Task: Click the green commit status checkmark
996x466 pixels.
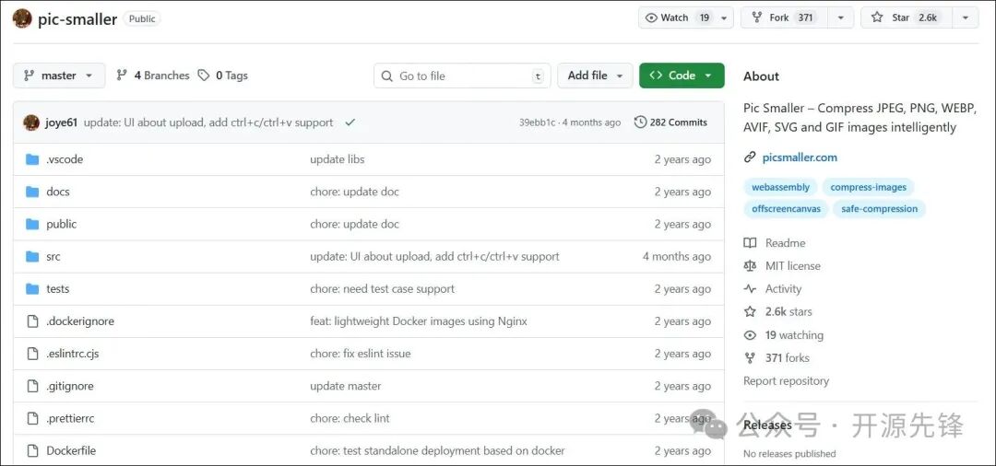Action: (350, 122)
